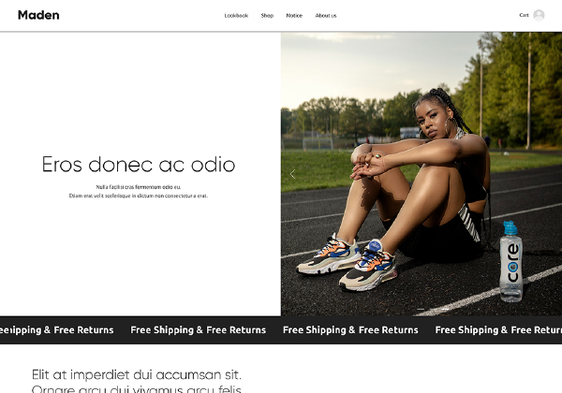Click a fully visible Free Shipping banner text
This screenshot has width=562, height=393.
(199, 329)
